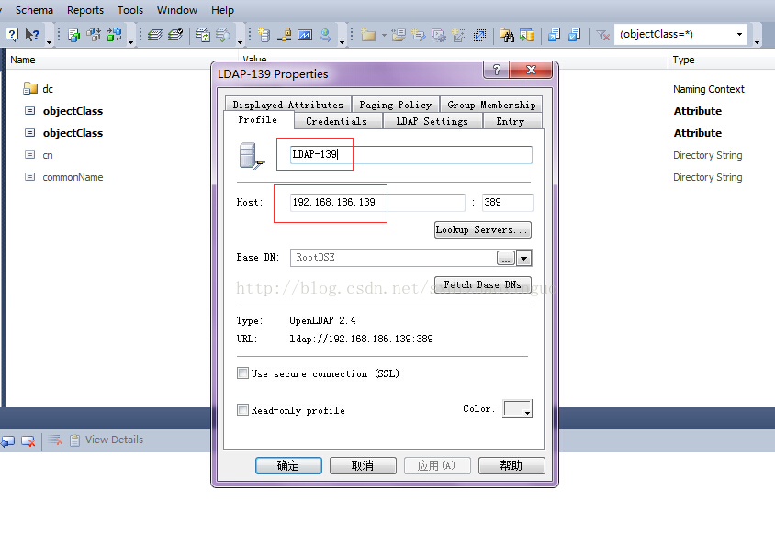Open the dropdown arrow beside new folder icon
Viewport: 775px width, 557px height.
[384, 35]
